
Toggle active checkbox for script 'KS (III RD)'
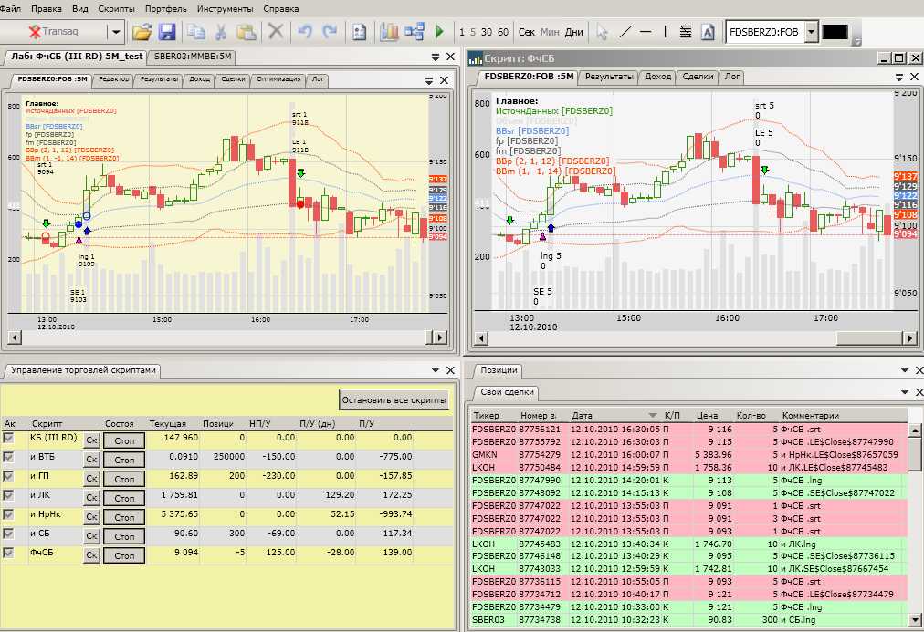(x=10, y=438)
